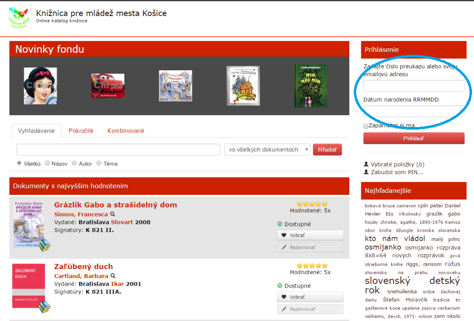
Task: Select the Autor radio button
Action: click(x=74, y=163)
